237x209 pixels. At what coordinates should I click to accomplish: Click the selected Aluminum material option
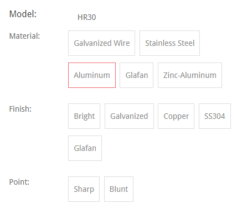(x=92, y=75)
